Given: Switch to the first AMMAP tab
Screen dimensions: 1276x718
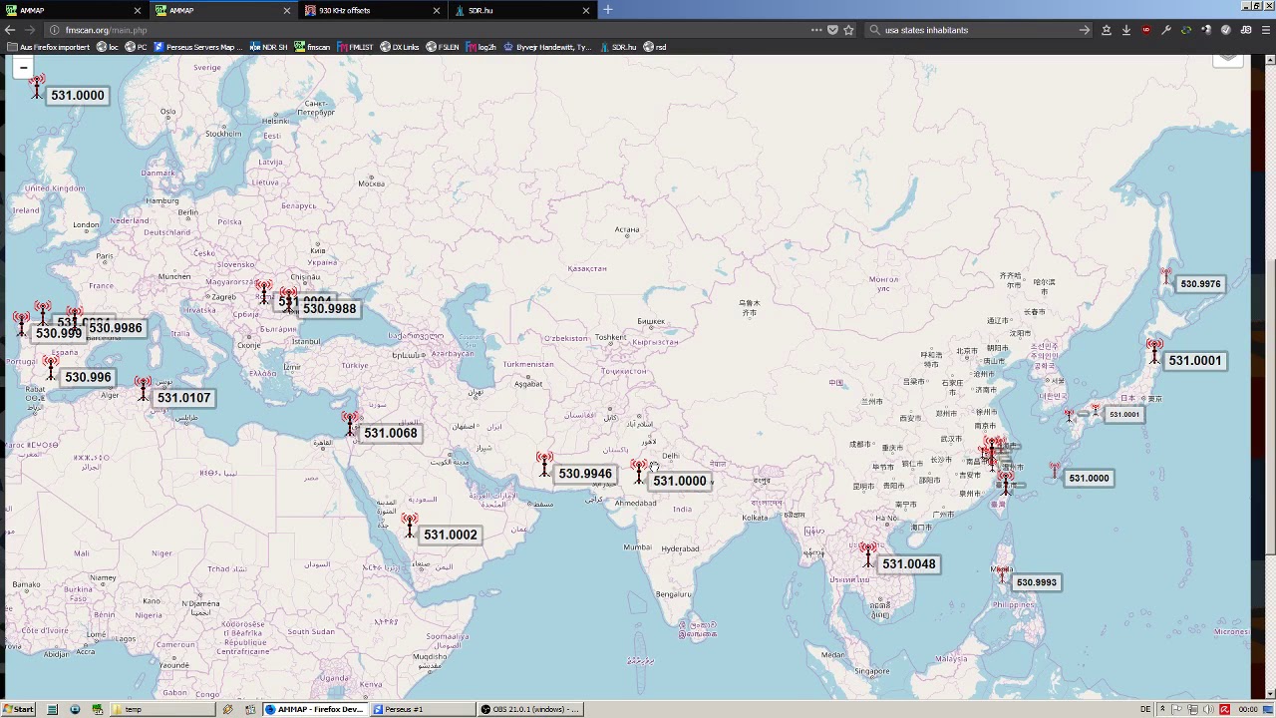Looking at the screenshot, I should (x=75, y=10).
